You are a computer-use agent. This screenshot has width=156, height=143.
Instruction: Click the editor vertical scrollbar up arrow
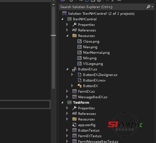coord(53,4)
